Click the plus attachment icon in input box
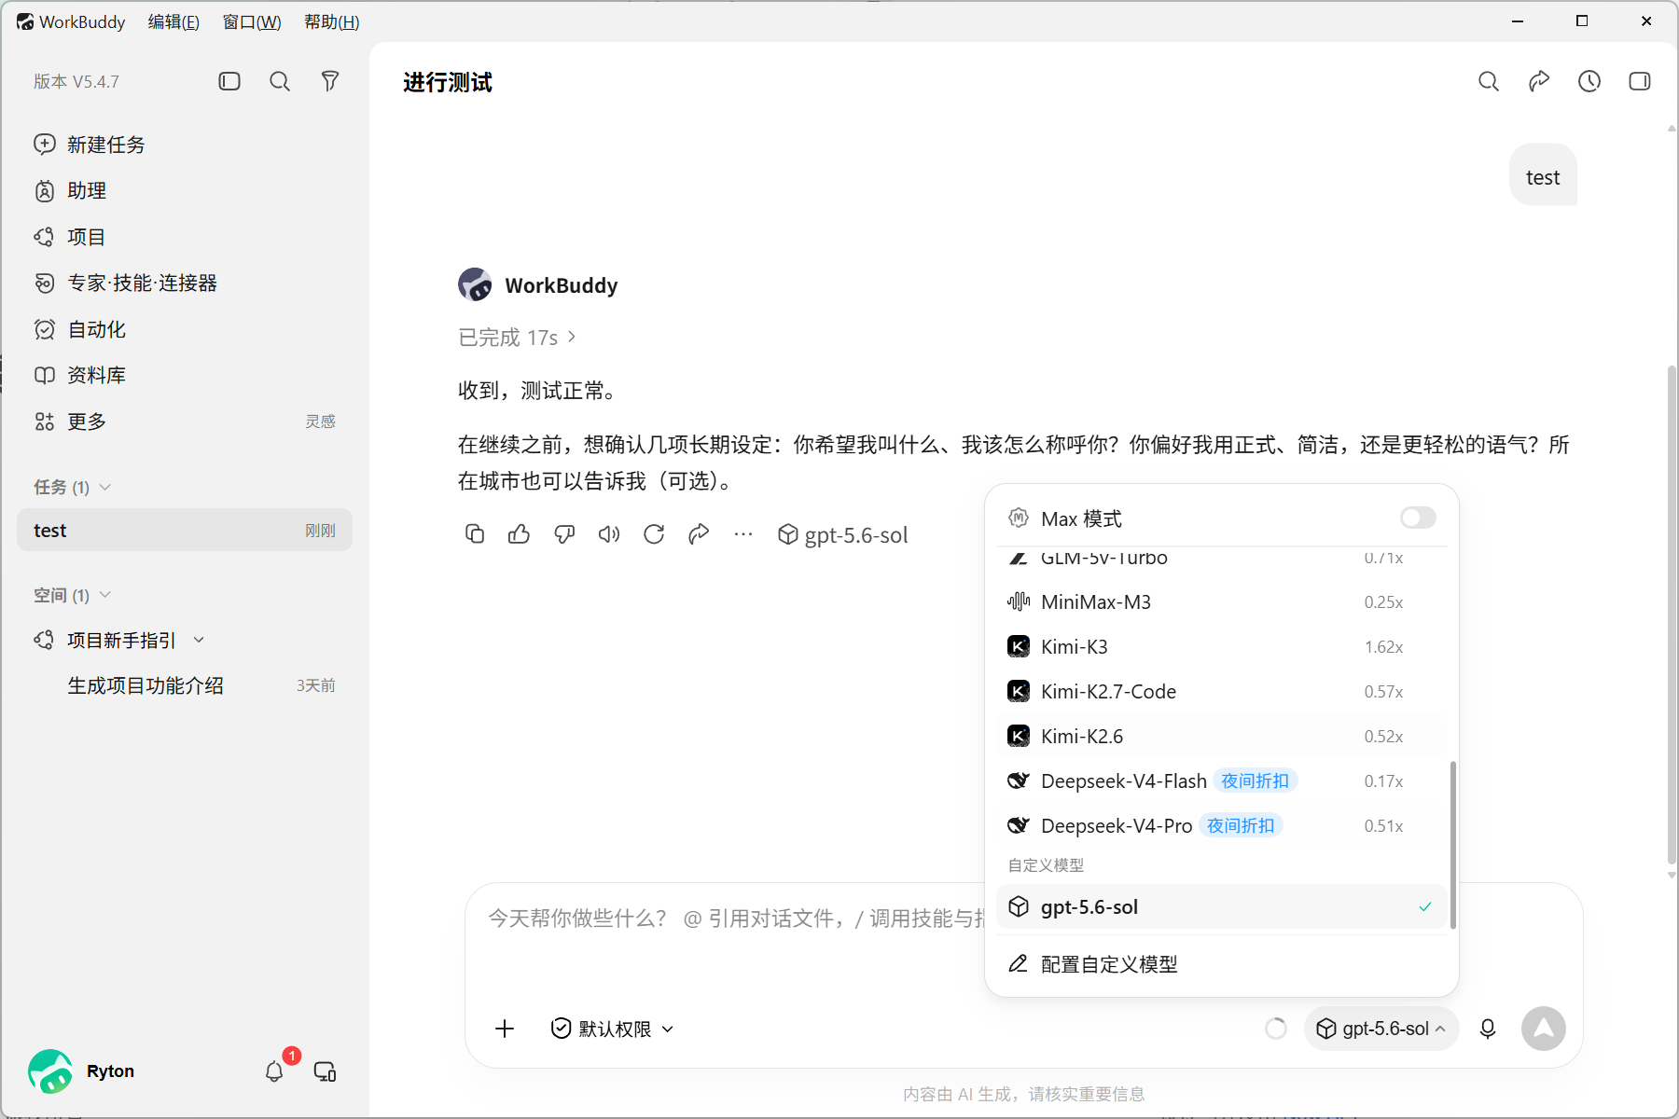The height and width of the screenshot is (1119, 1679). pyautogui.click(x=505, y=1029)
